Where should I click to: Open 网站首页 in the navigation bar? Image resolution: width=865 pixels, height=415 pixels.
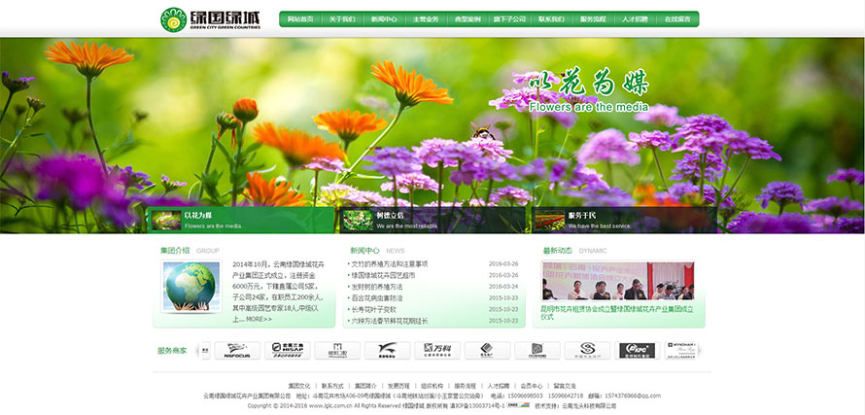pos(300,19)
